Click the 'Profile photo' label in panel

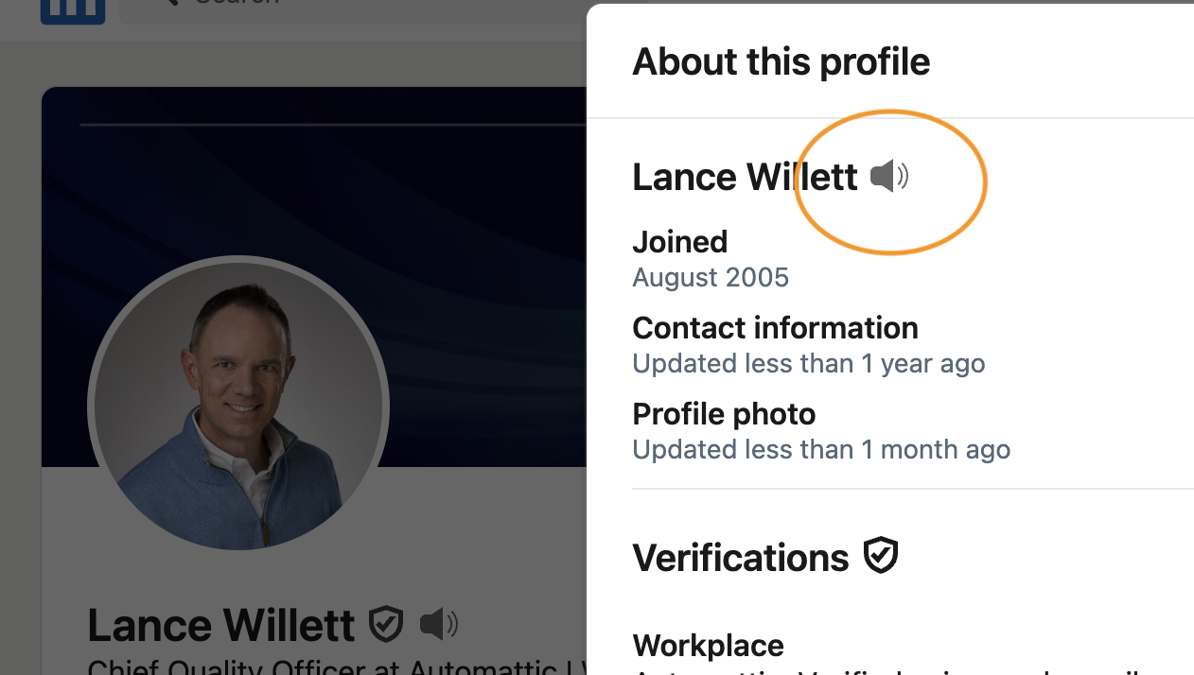click(724, 414)
